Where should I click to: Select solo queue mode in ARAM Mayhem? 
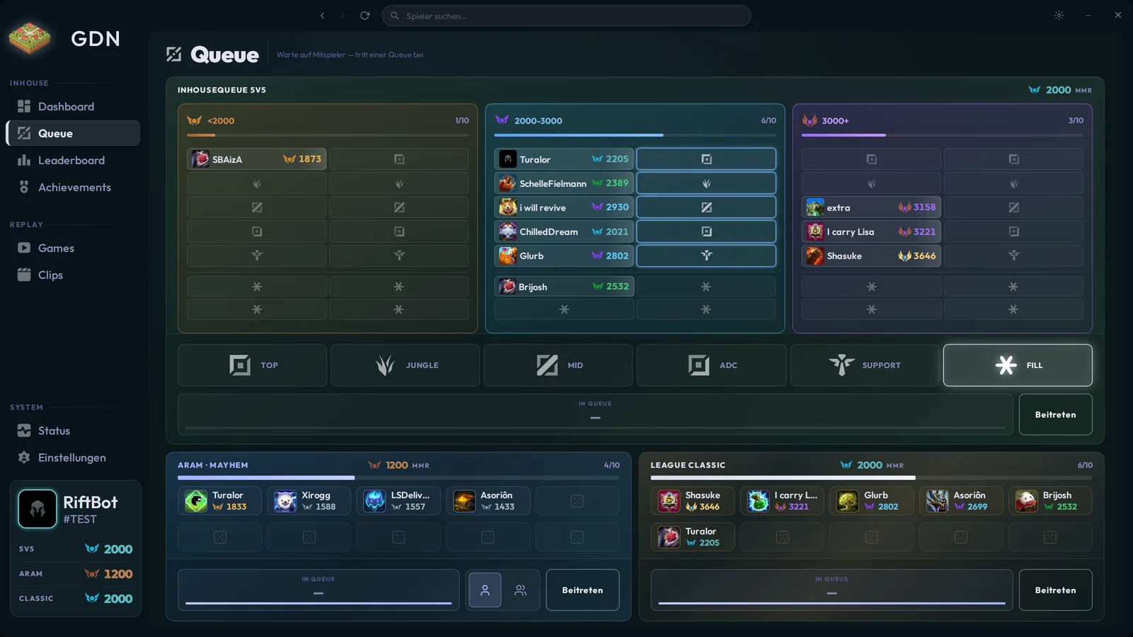click(x=485, y=590)
